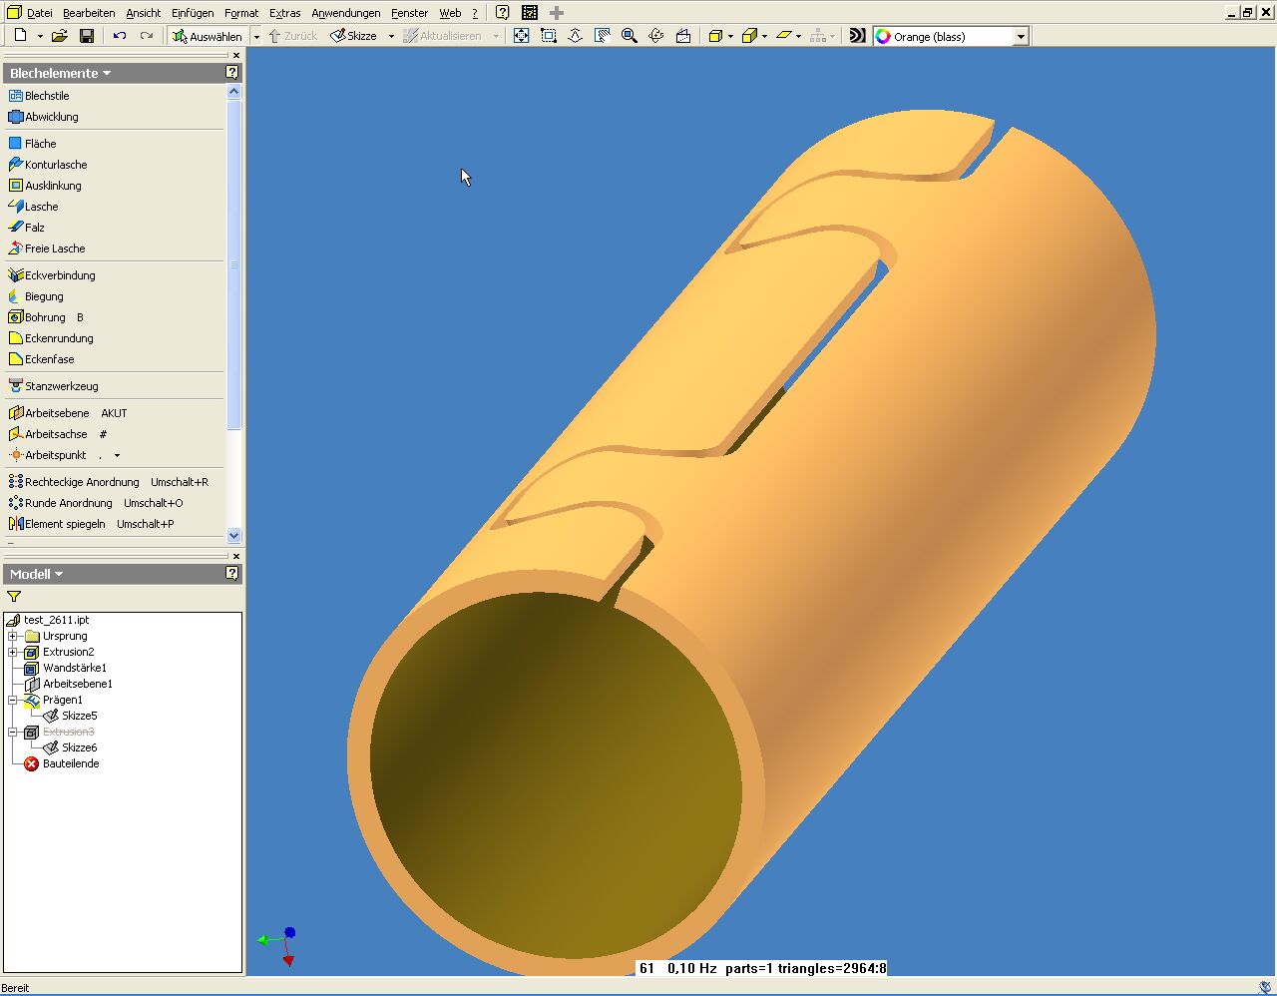Click the Undo arrow in the toolbar
Viewport: 1277px width, 996px height.
(120, 36)
